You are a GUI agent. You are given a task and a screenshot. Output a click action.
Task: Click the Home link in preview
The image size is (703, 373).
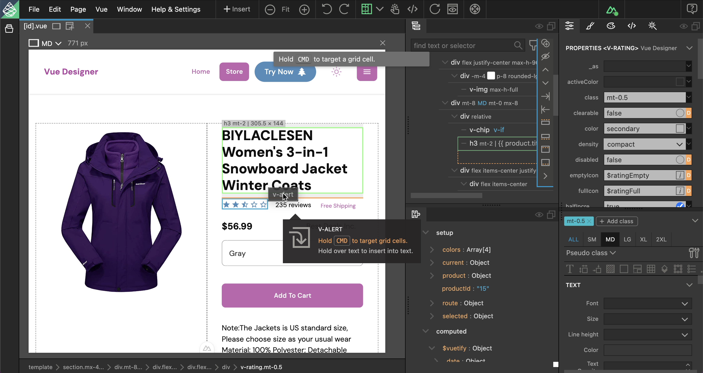[x=201, y=72]
